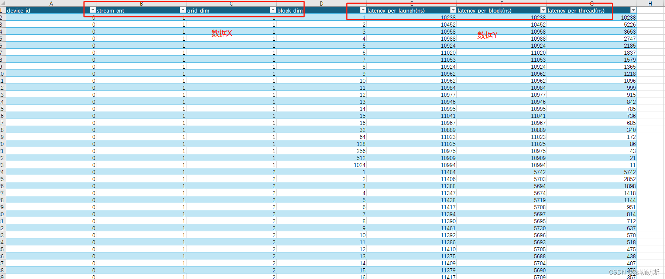The height and width of the screenshot is (279, 665).
Task: Select the cell containing 340
Action: click(x=592, y=130)
